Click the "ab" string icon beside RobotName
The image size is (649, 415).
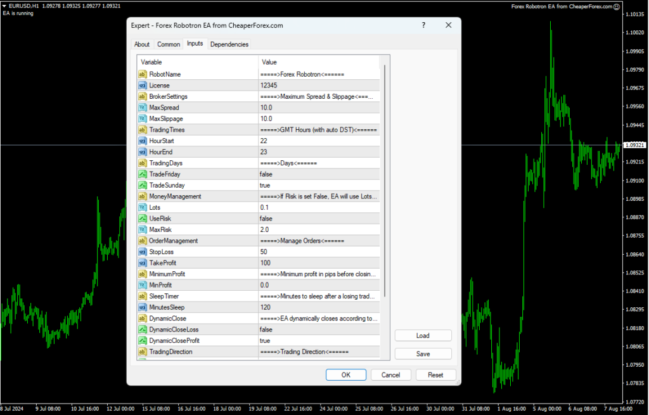click(143, 74)
